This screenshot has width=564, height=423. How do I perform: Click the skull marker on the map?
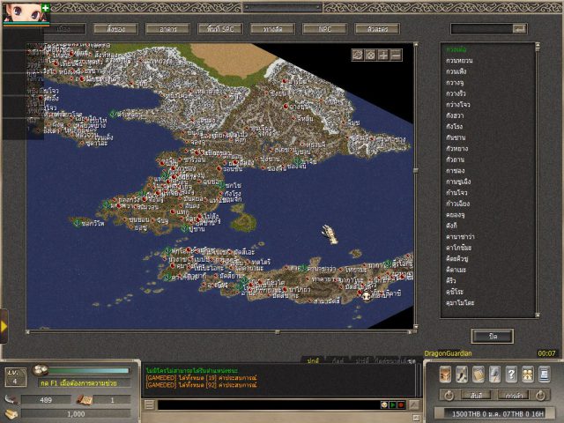point(367,296)
